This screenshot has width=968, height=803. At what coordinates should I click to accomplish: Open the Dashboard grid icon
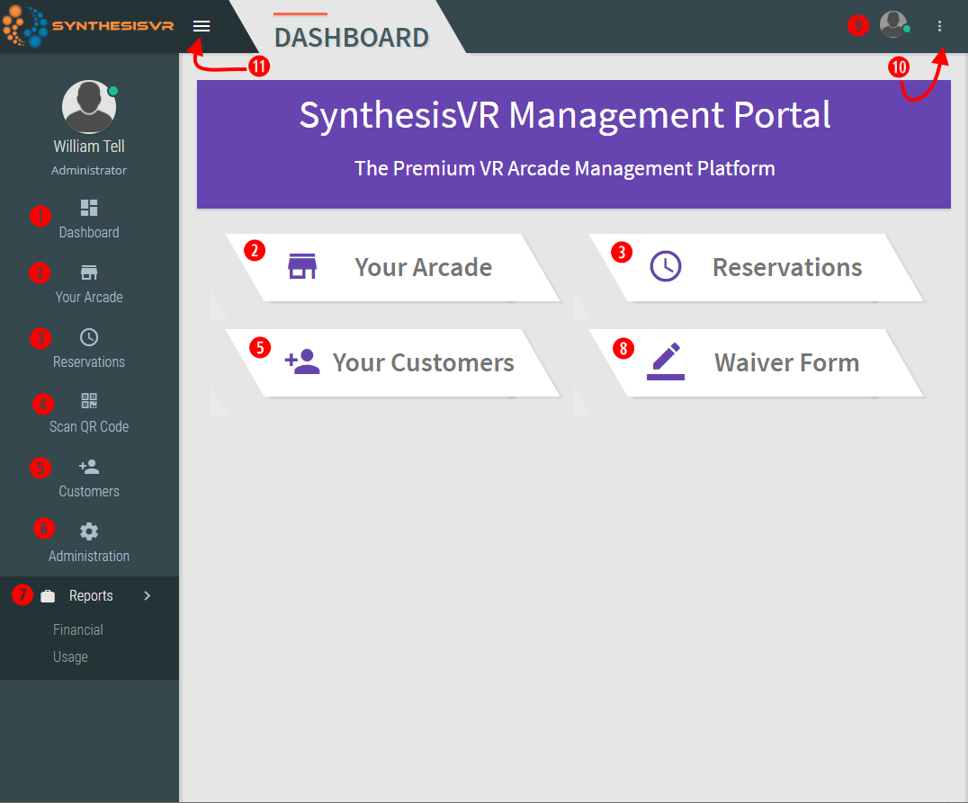tap(88, 207)
